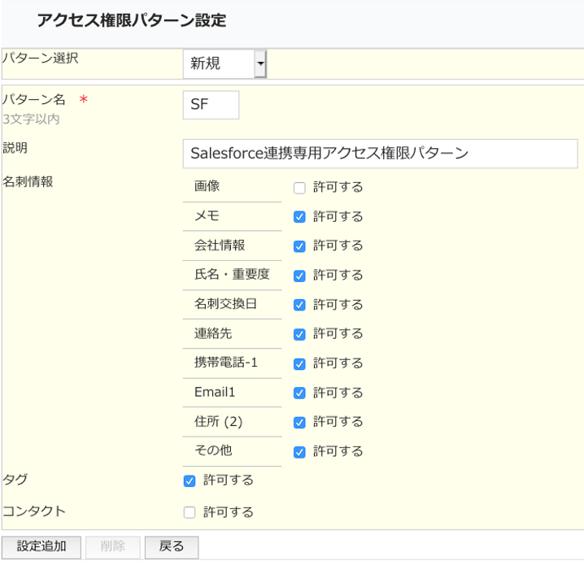
Task: Uncheck the 住所 (2) permission checkbox
Action: [x=299, y=422]
